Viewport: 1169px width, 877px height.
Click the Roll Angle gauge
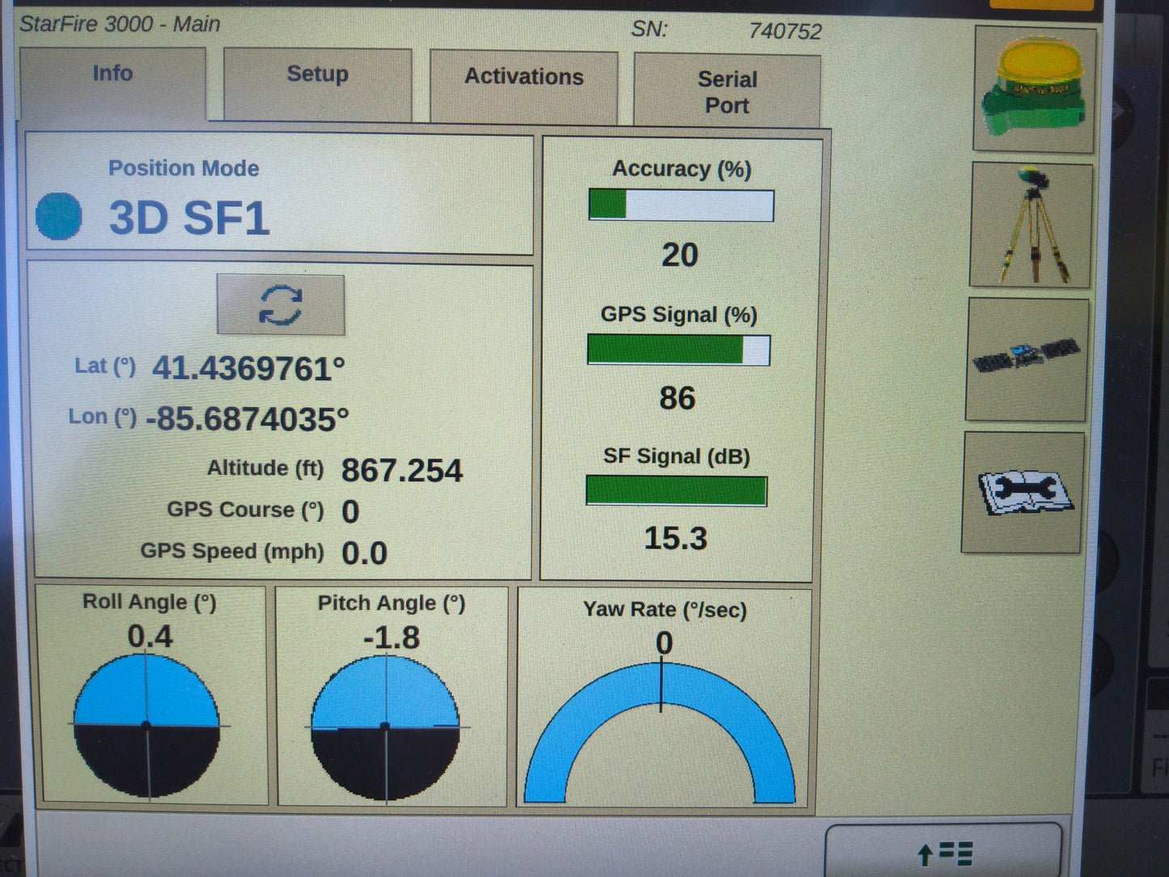147,726
